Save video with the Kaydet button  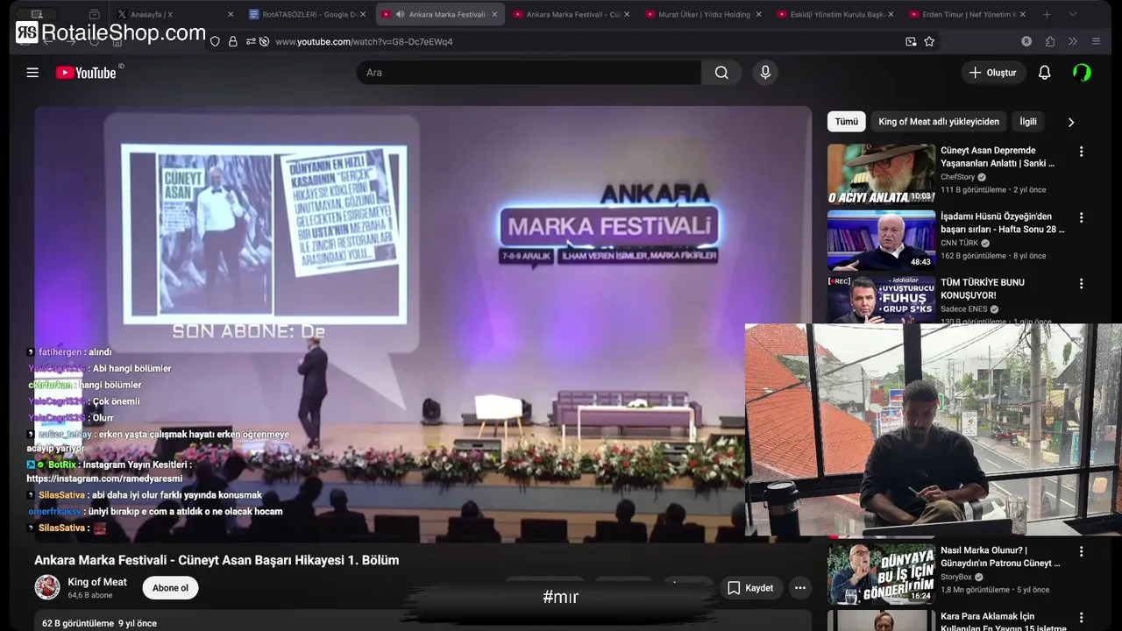(750, 588)
